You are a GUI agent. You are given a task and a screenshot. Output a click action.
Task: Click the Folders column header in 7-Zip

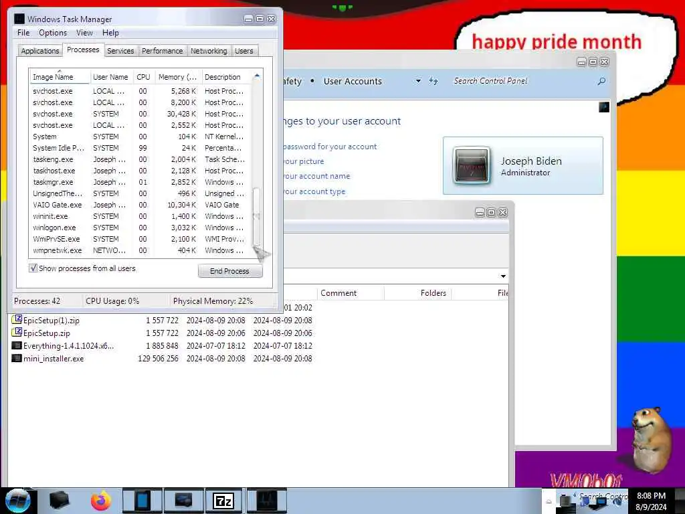(417, 293)
